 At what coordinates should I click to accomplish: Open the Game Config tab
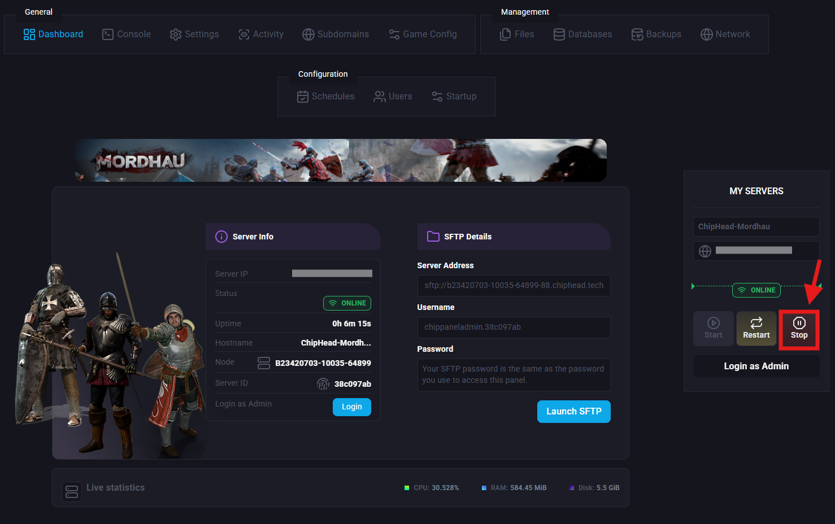tap(423, 34)
